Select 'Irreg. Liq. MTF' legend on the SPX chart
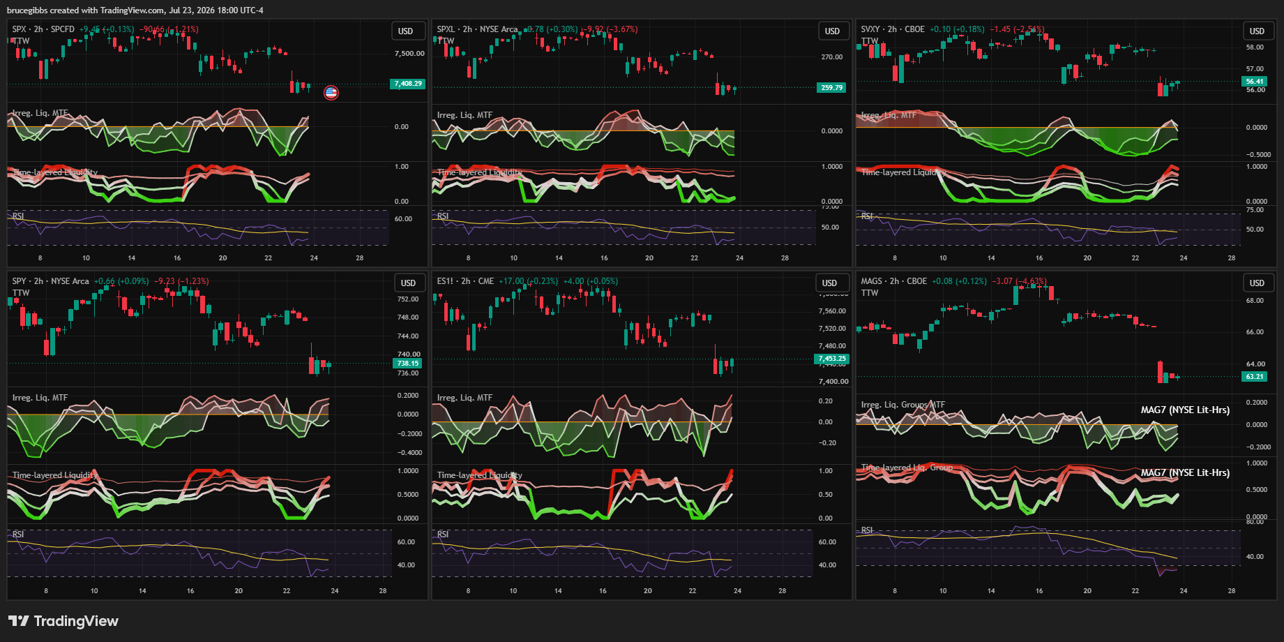Viewport: 1284px width, 642px height. pos(40,113)
